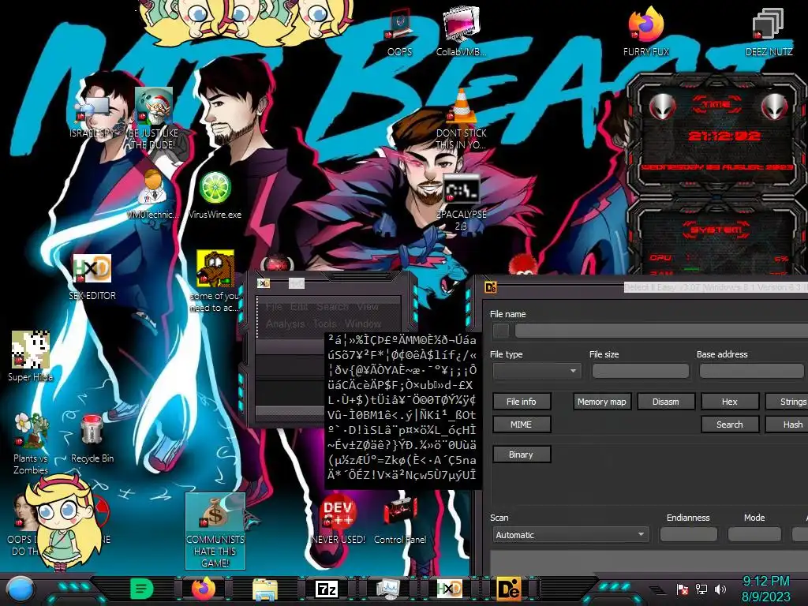
Task: Click the File size field
Action: (641, 371)
